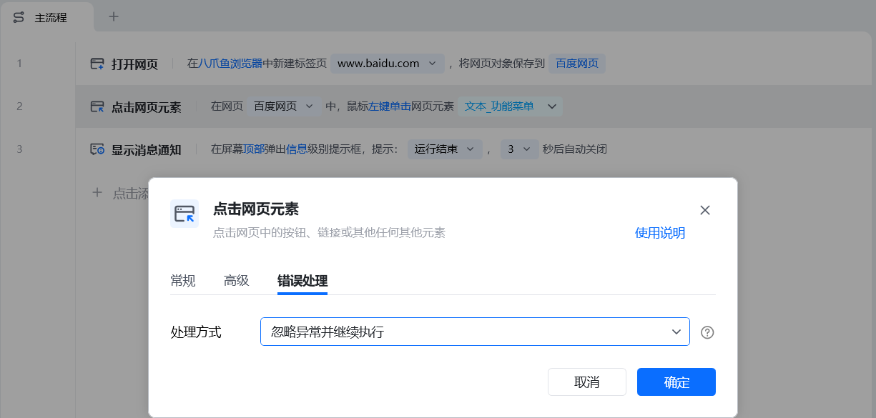
Task: Select step row 1 打开网页
Action: click(473, 64)
